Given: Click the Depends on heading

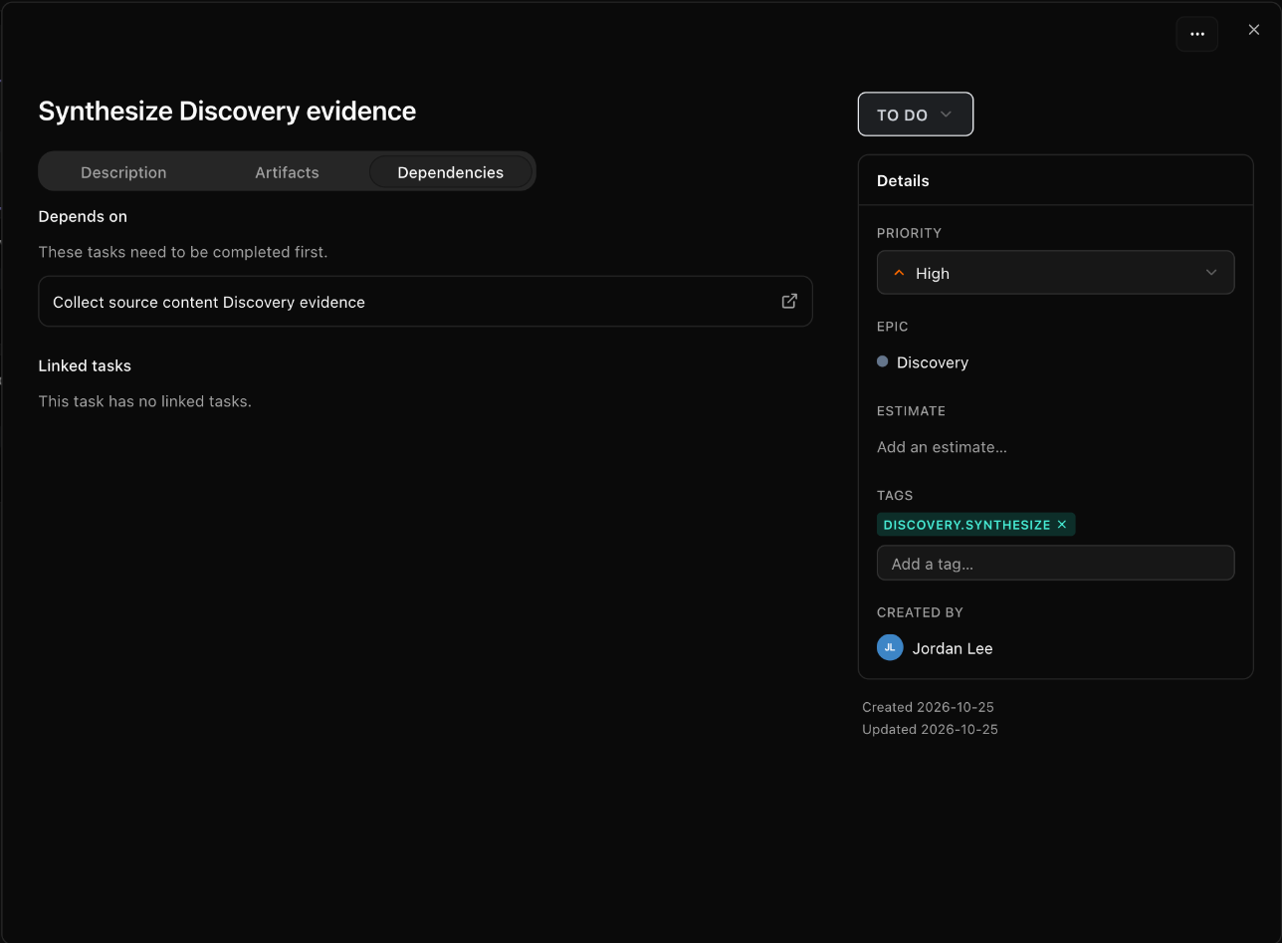Looking at the screenshot, I should (83, 216).
